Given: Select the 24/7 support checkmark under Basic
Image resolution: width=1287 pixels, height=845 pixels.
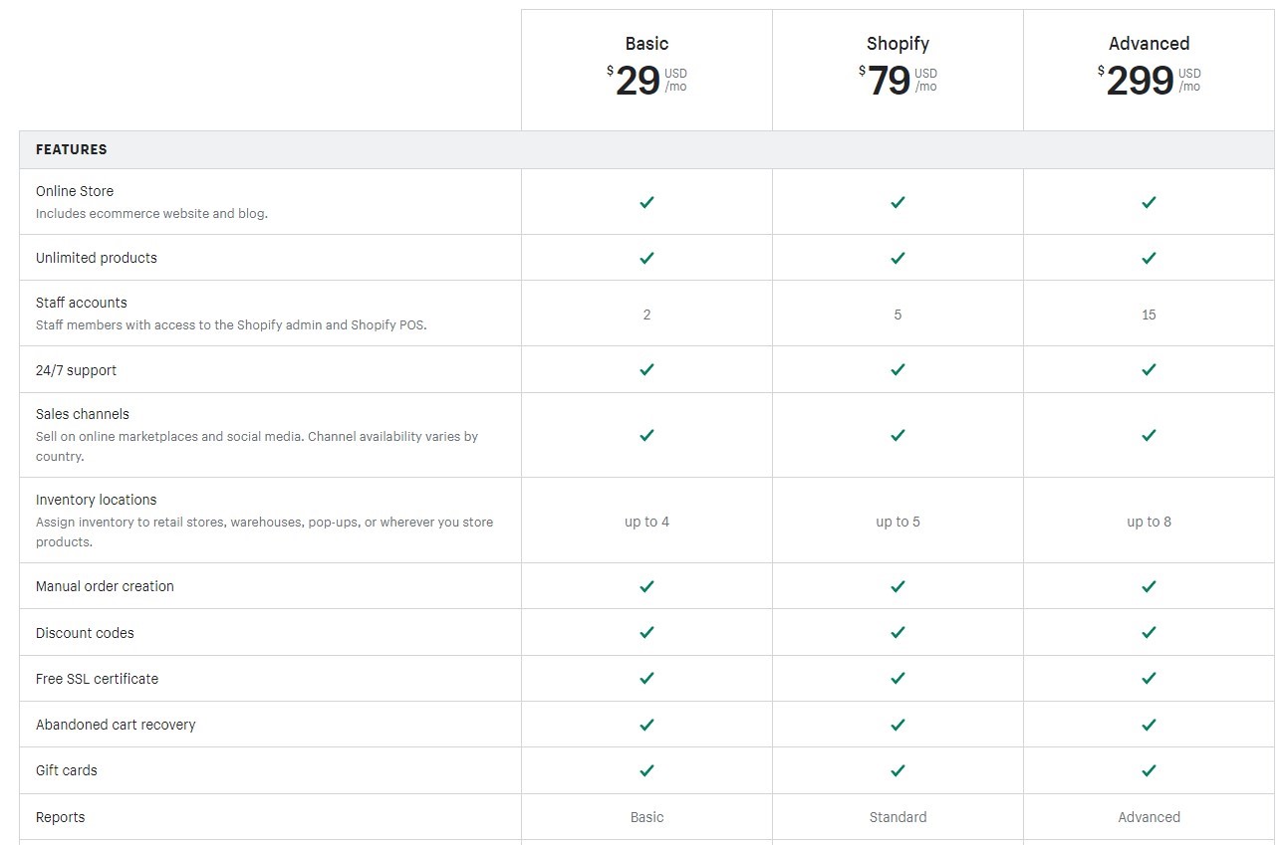Looking at the screenshot, I should (x=646, y=369).
